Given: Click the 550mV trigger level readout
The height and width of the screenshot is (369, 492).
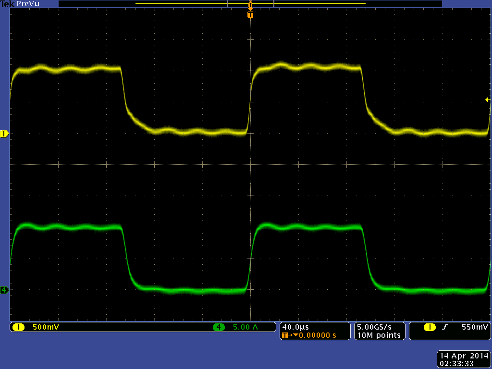Looking at the screenshot, I should 474,327.
